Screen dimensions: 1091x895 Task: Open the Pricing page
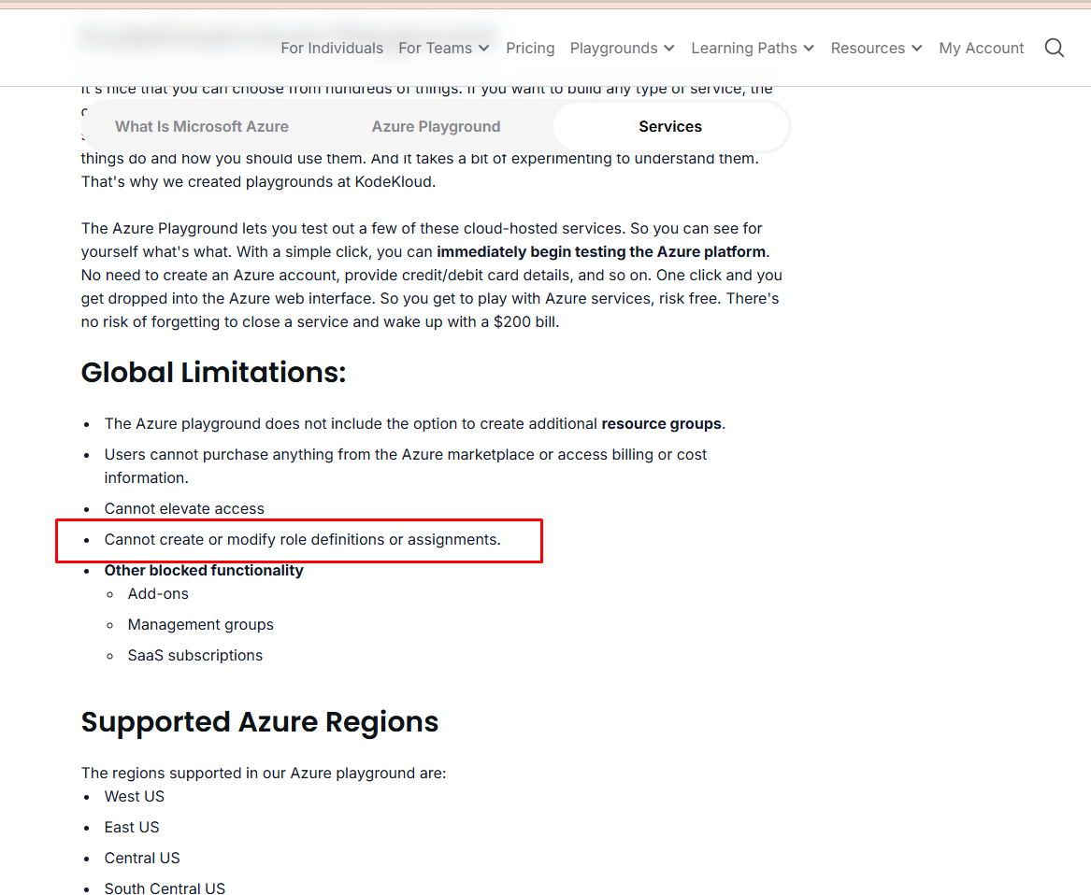(530, 48)
